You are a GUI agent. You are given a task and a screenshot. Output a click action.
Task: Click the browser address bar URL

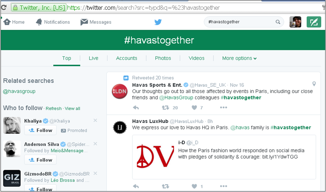coord(143,8)
